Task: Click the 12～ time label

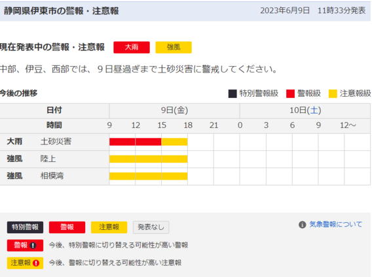Action: tap(348, 125)
